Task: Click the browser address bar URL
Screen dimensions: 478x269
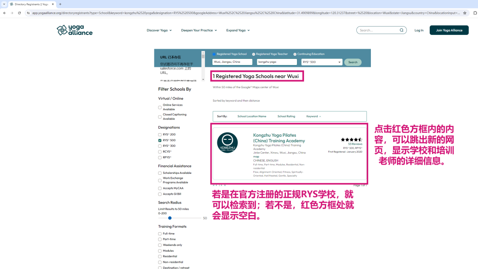Action: click(246, 13)
